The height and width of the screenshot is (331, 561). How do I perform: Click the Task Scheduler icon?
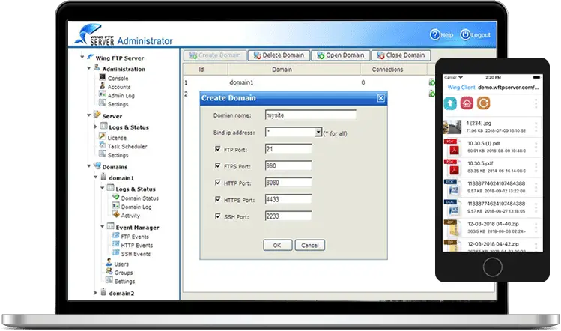(x=103, y=145)
